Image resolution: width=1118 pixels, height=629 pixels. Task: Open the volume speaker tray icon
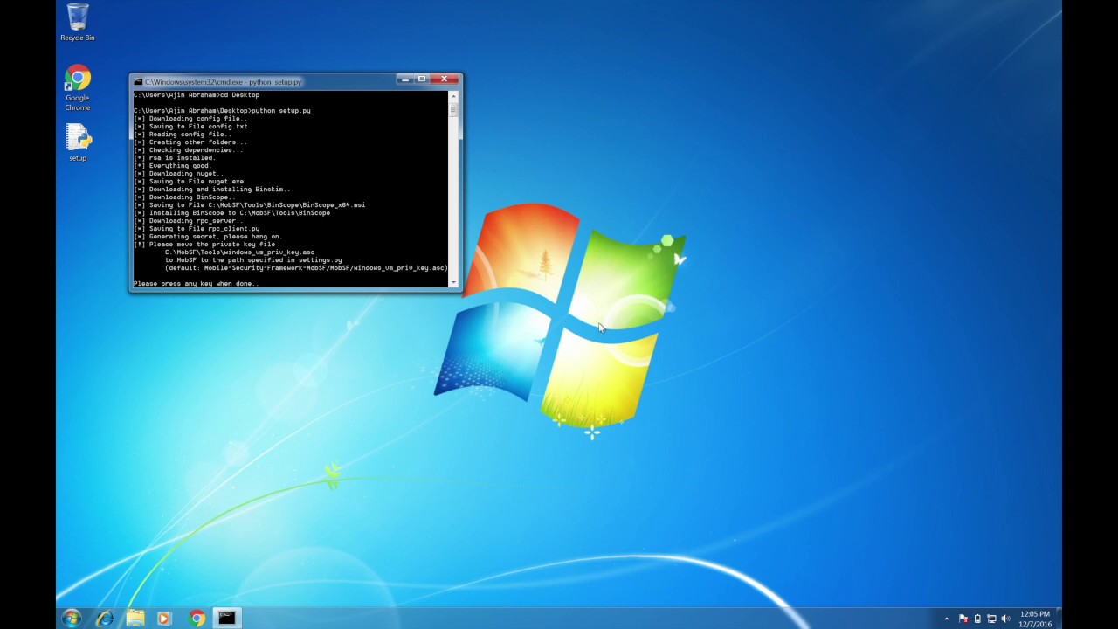1005,619
